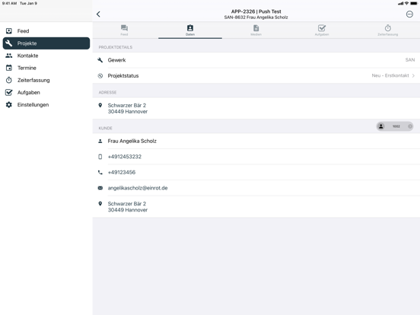
Task: Click the PROJEKTDETAILS section header
Action: 116,47
